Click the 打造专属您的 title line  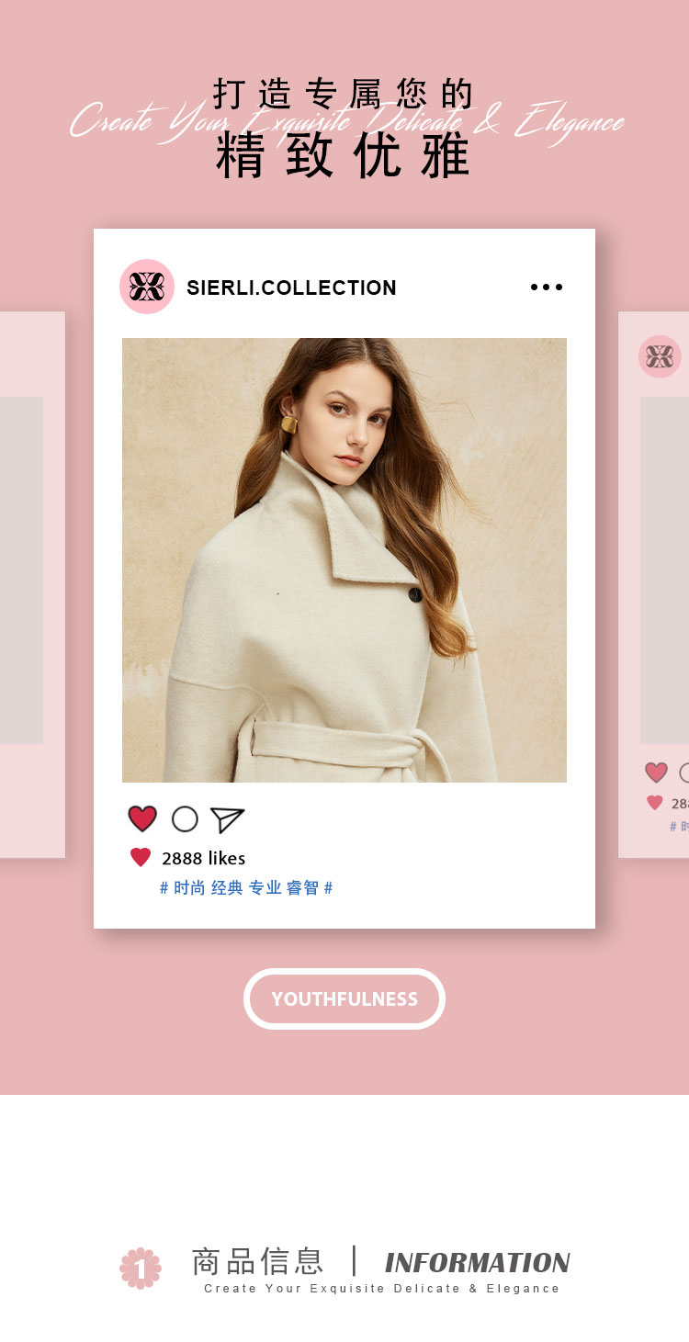click(x=344, y=94)
